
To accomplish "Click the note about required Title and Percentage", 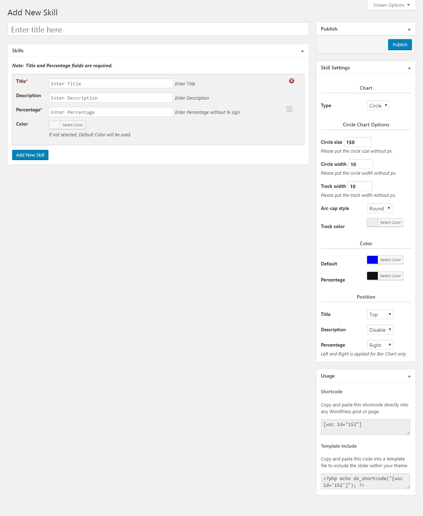I will pos(62,65).
